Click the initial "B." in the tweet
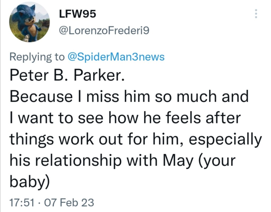Screen dimensions: 271x212 point(62,77)
